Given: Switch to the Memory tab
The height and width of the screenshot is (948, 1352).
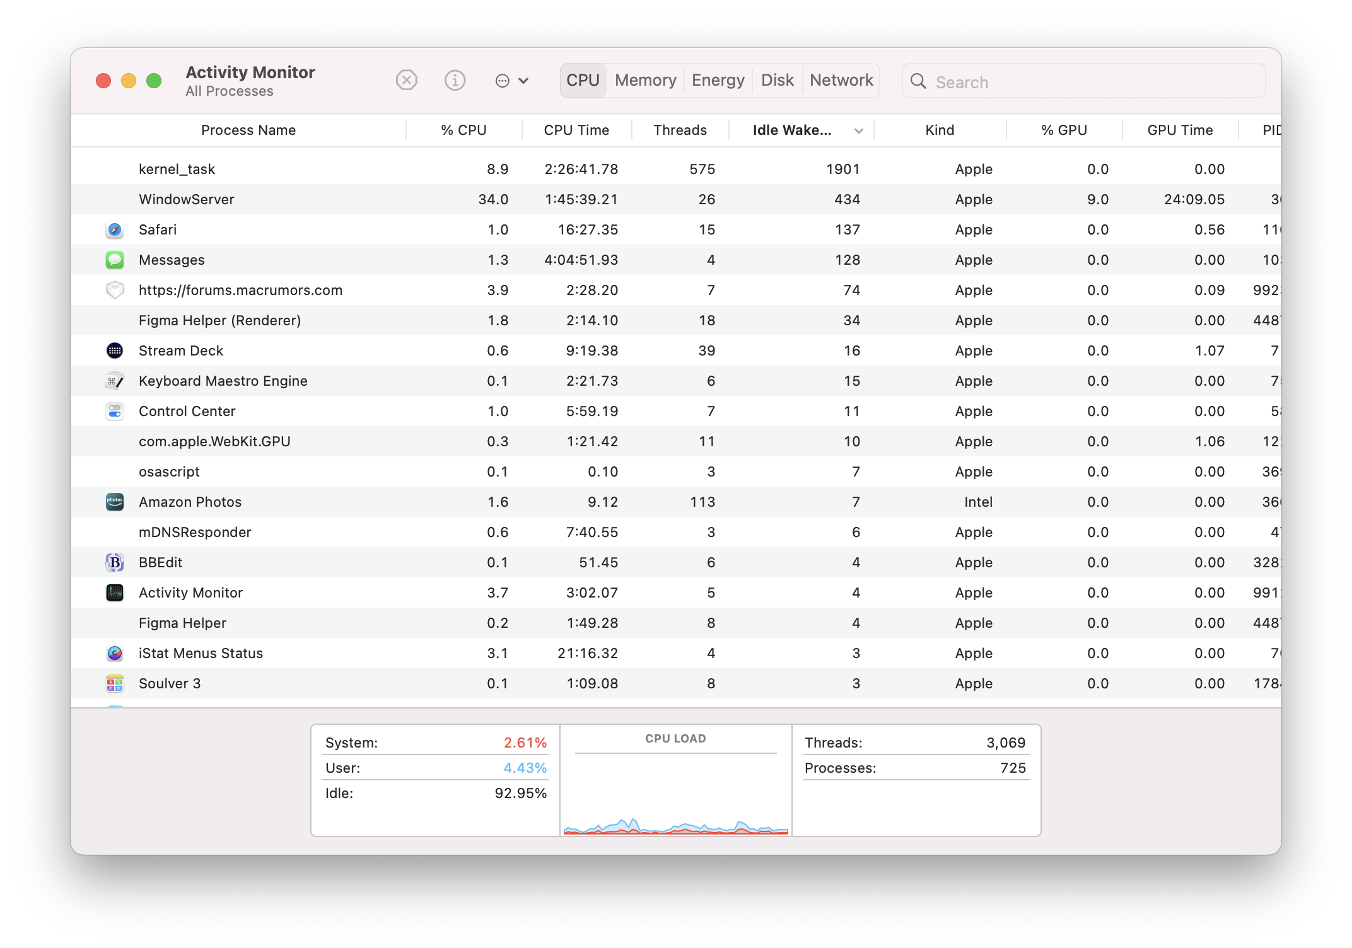Looking at the screenshot, I should [646, 81].
